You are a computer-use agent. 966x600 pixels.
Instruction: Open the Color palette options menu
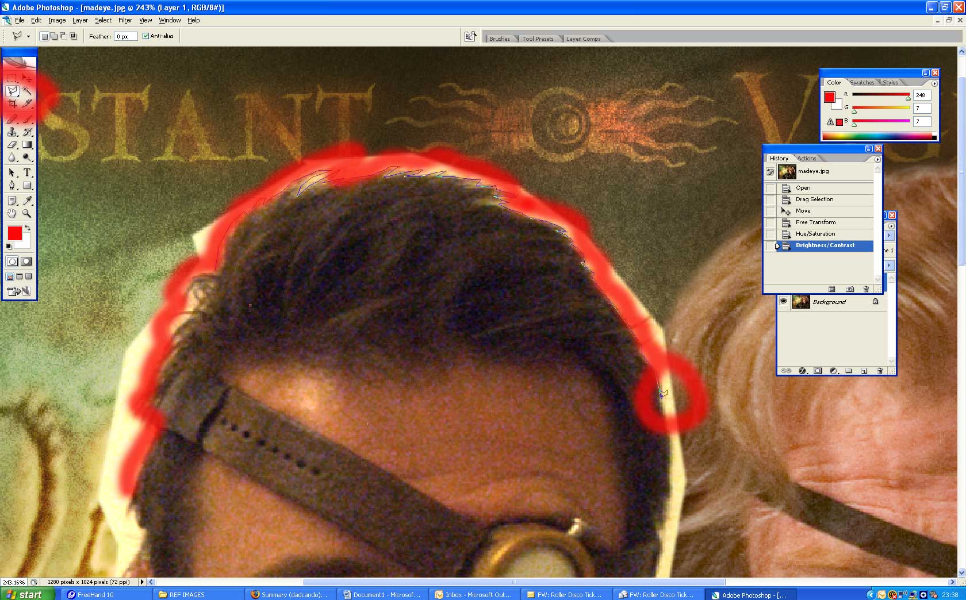click(x=934, y=83)
